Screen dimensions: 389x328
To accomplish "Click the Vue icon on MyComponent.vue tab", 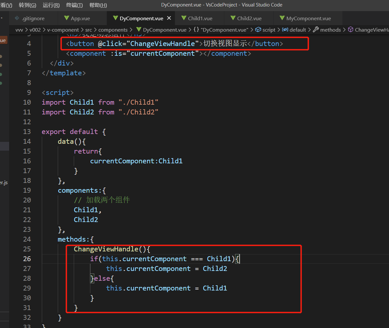I will click(282, 18).
